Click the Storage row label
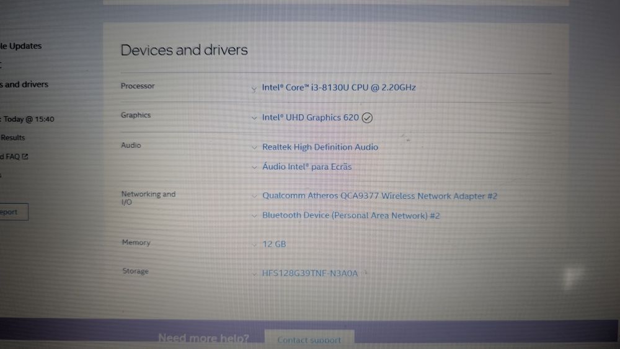Screen dimensions: 620x349 coord(135,271)
